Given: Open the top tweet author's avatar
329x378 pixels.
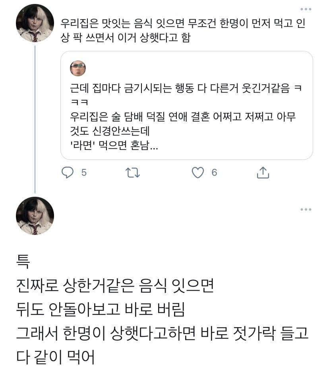Looking at the screenshot, I should (35, 23).
